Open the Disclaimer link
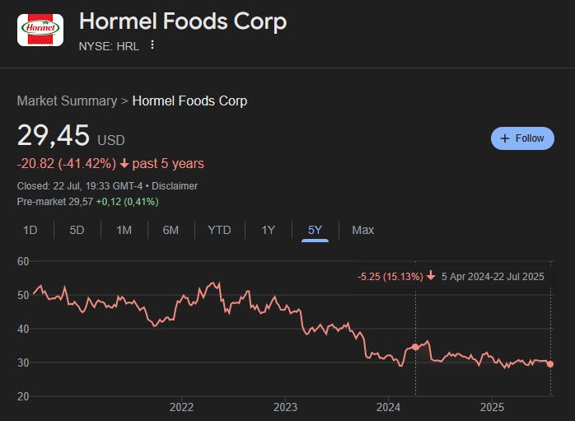This screenshot has height=421, width=575. (175, 186)
